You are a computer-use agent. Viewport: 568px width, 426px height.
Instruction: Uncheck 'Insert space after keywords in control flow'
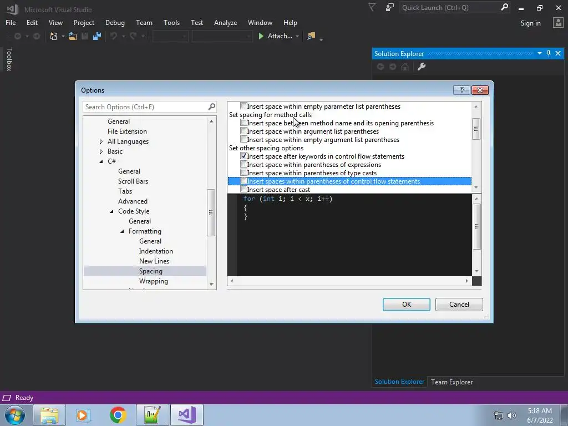(244, 156)
